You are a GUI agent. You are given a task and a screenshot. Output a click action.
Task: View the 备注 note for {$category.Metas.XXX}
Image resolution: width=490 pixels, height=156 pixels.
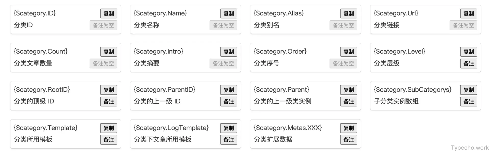click(x=348, y=140)
